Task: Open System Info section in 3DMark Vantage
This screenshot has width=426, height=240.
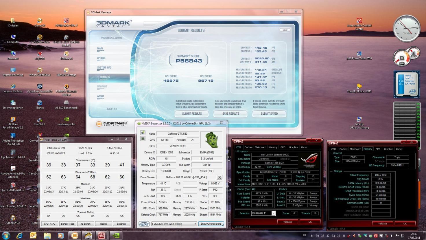Action: click(x=104, y=68)
